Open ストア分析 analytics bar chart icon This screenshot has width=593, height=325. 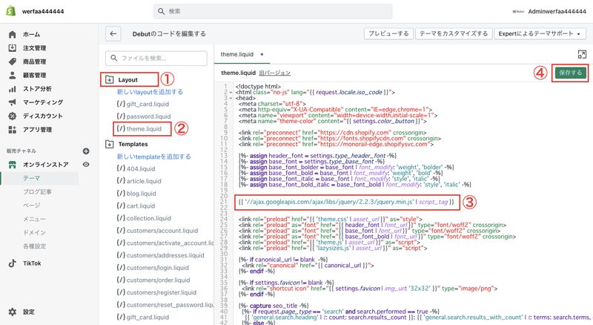tap(12, 88)
